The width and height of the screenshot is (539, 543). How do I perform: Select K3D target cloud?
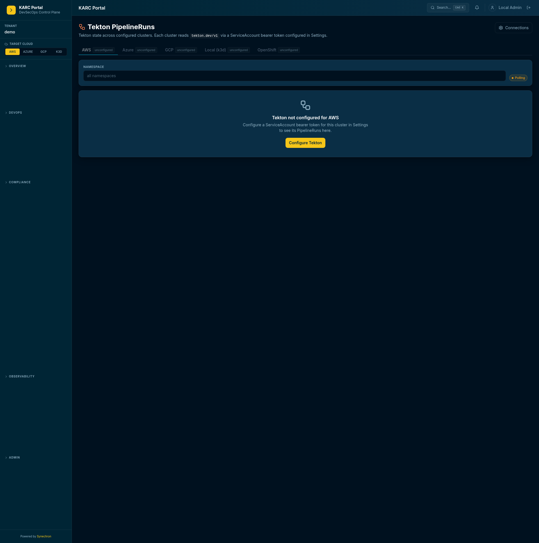59,52
